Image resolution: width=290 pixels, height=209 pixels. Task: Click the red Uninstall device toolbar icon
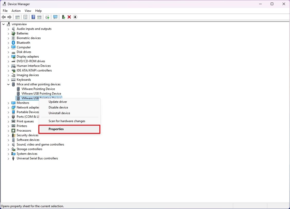(69, 17)
